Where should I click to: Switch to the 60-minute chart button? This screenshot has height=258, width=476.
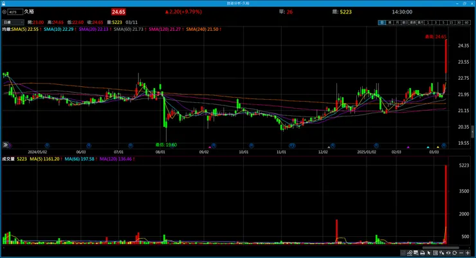click(x=466, y=23)
